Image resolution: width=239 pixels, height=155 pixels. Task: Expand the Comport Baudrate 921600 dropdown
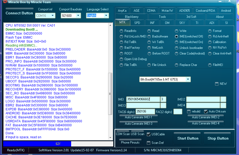(78, 15)
